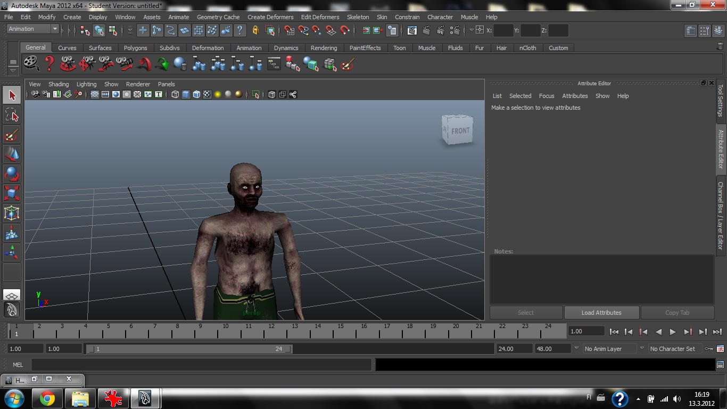Toggle the viewport grid display icon
This screenshot has width=727, height=409.
point(94,94)
